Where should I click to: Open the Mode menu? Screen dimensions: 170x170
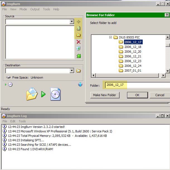(23, 9)
